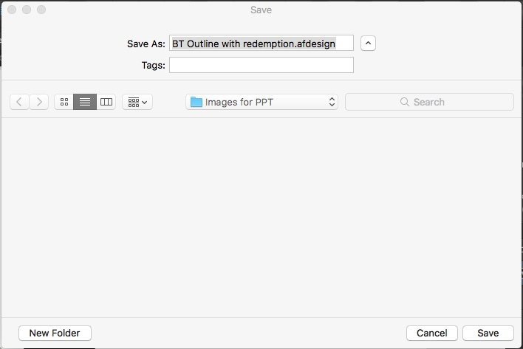Create a New Folder
This screenshot has height=349, width=523.
coord(55,333)
